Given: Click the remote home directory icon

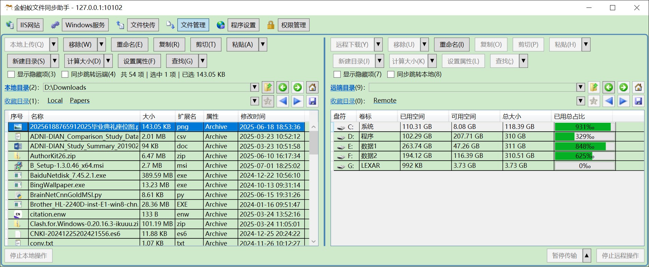Looking at the screenshot, I should [638, 88].
